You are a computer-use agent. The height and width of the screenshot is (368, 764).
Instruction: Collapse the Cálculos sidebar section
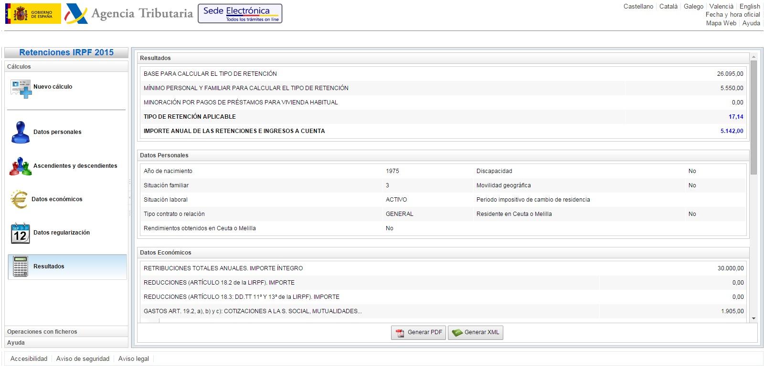(x=19, y=67)
